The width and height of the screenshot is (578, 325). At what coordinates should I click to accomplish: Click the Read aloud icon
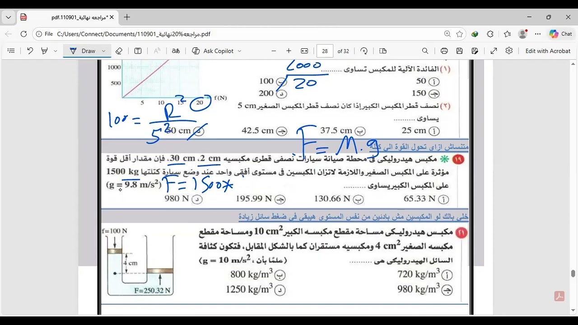157,51
